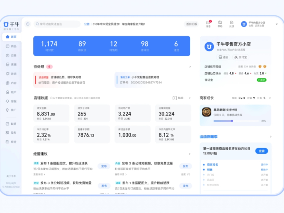This screenshot has height=213, width=284.
Task: Expand the 店铺数据 section arrow
Action: point(190,98)
